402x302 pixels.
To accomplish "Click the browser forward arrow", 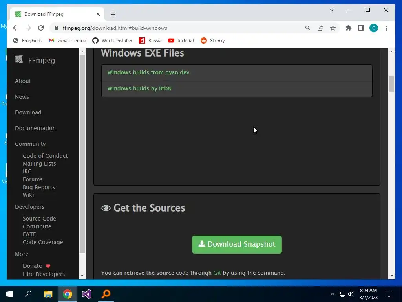I will point(28,28).
